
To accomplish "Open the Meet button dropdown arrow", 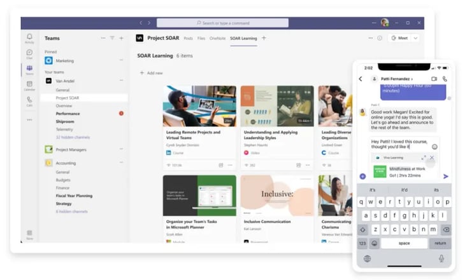I will point(416,38).
